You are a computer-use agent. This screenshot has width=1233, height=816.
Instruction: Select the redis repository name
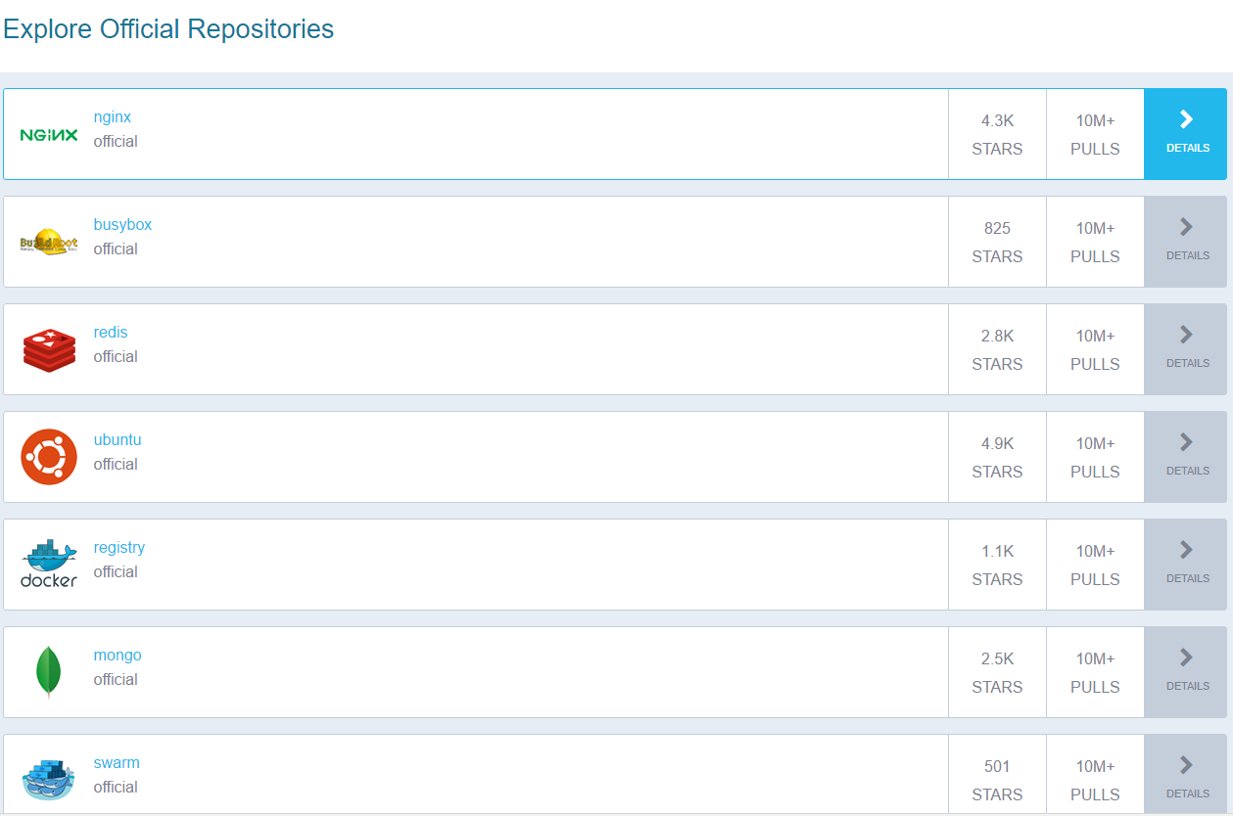110,332
